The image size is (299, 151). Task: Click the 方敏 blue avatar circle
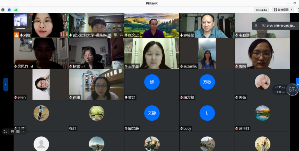pyautogui.click(x=207, y=82)
